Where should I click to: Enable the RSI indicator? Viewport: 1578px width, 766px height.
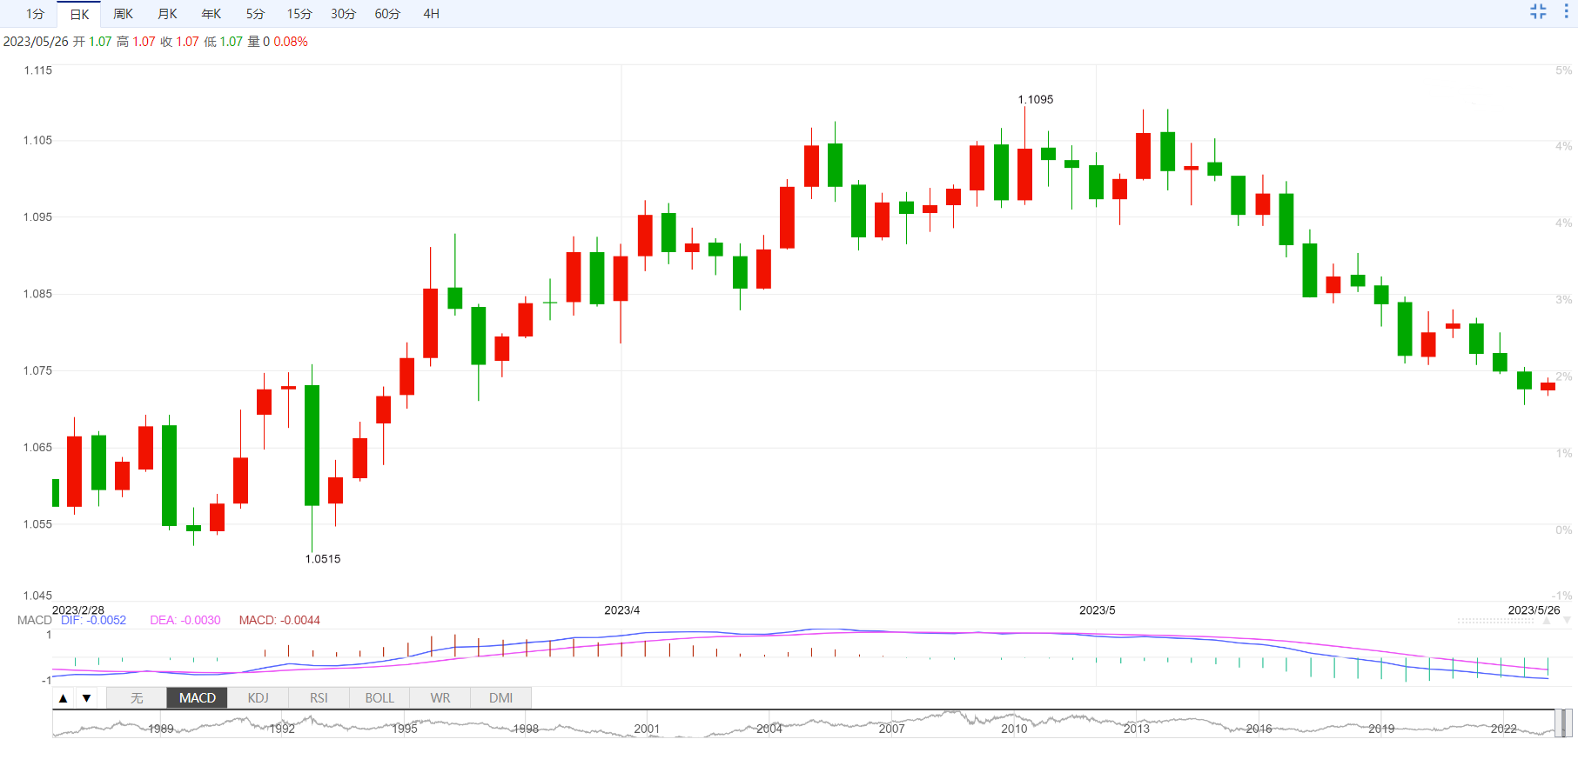click(319, 698)
